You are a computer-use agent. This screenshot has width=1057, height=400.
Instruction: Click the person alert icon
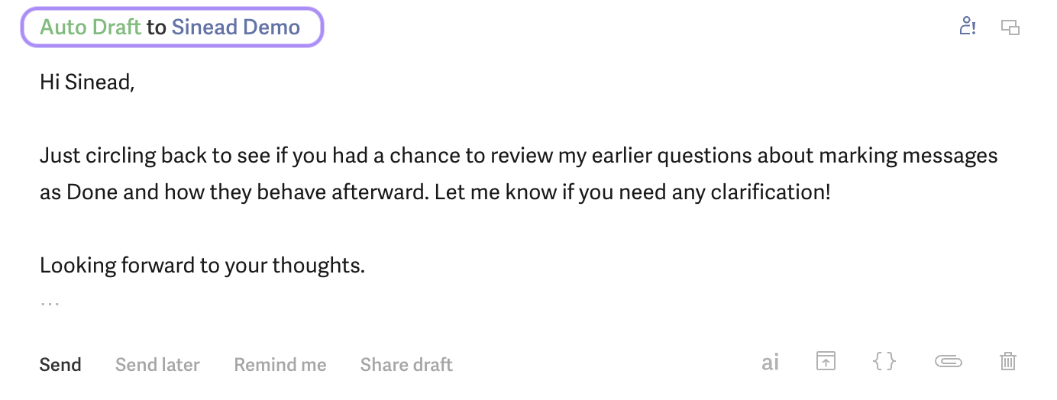(968, 27)
